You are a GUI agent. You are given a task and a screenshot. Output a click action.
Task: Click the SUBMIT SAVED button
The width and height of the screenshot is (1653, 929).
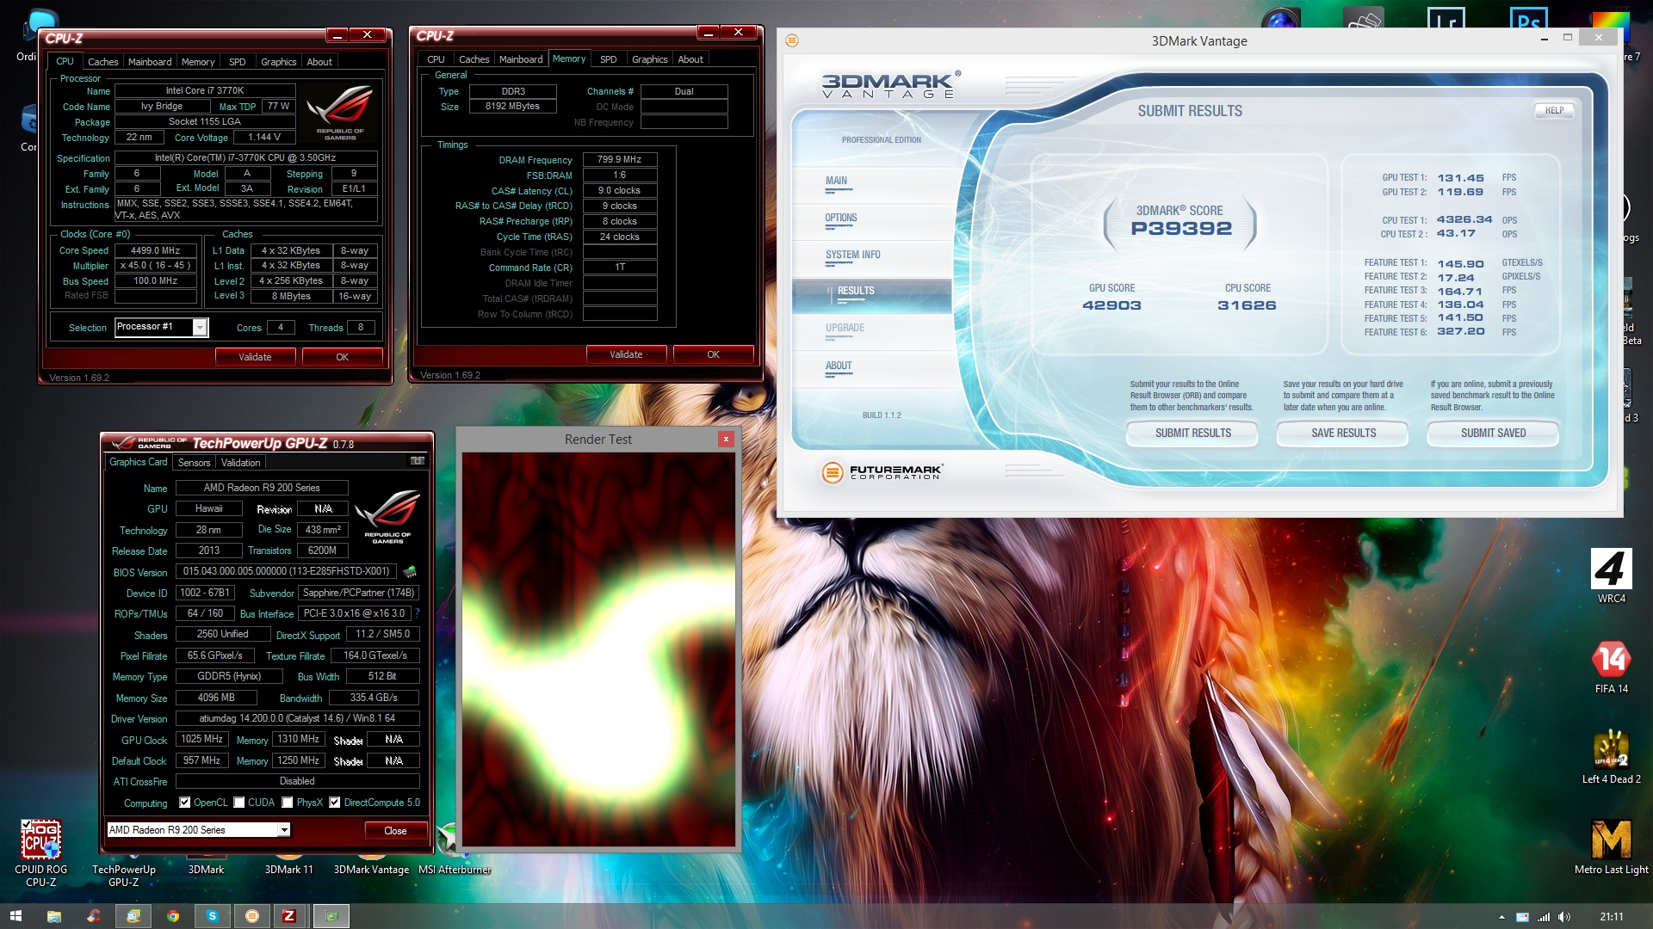point(1493,433)
